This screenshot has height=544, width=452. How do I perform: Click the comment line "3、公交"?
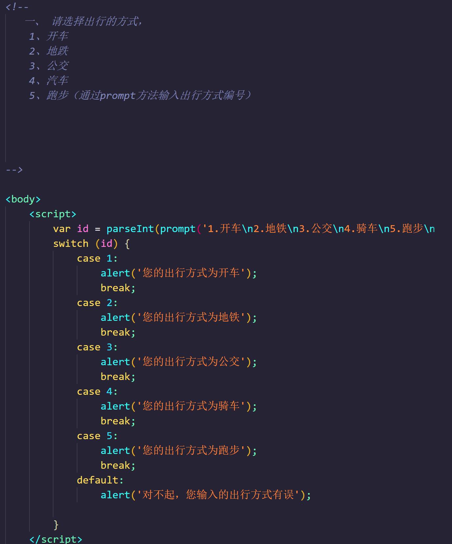pyautogui.click(x=48, y=66)
